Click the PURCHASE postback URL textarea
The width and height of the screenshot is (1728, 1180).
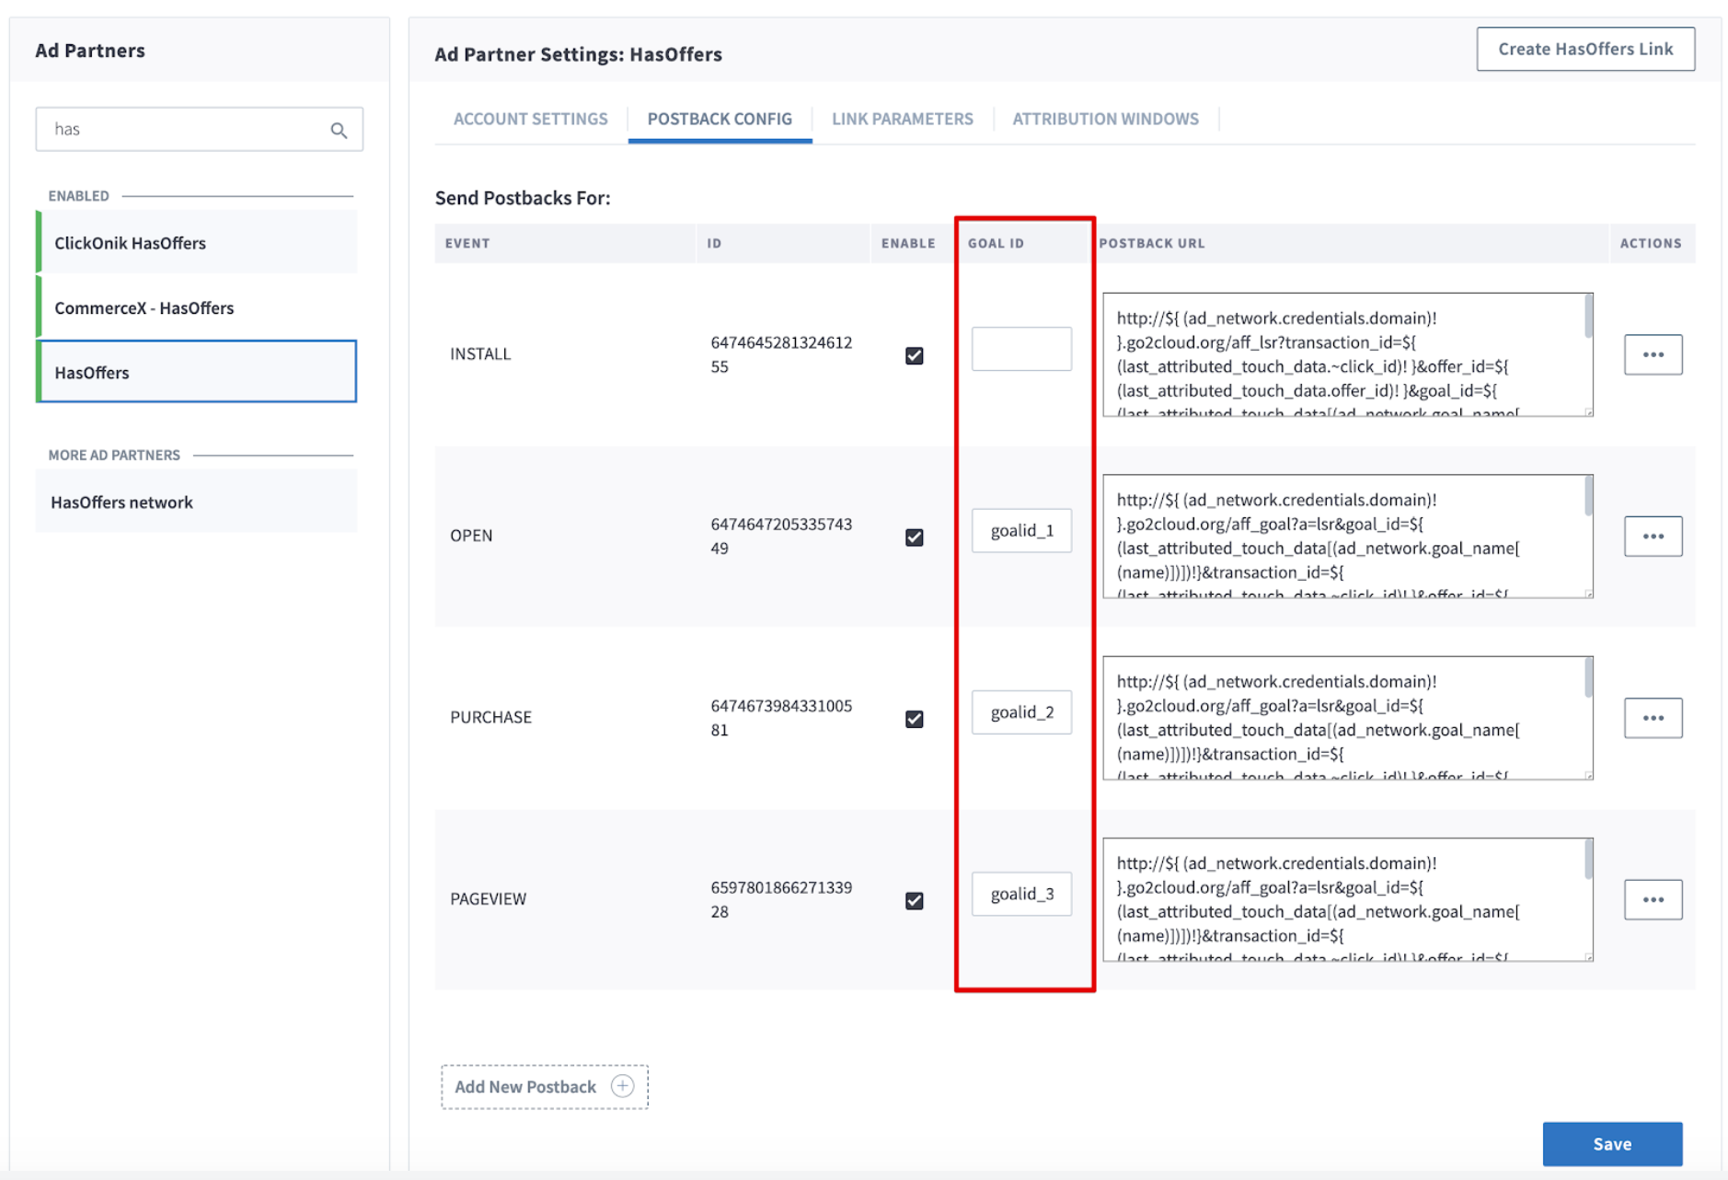pyautogui.click(x=1348, y=717)
